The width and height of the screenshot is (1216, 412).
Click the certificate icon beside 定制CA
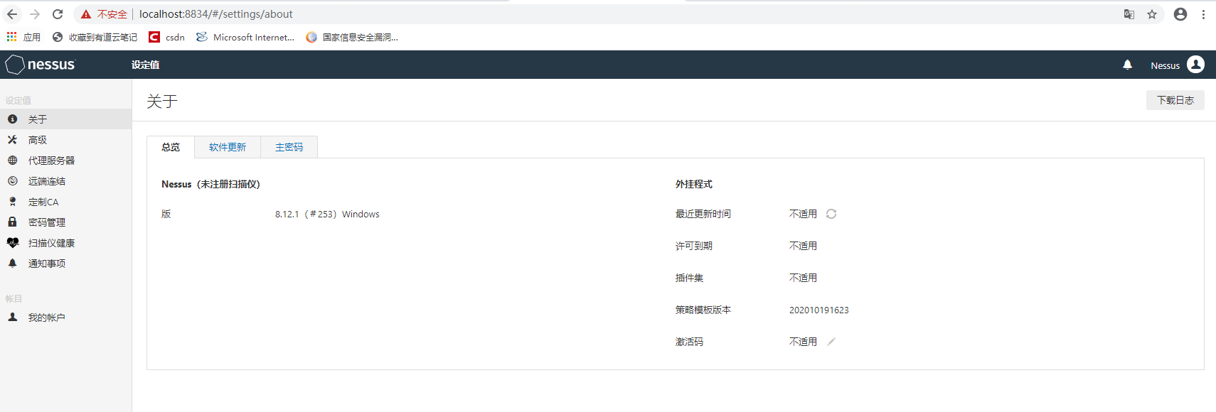coord(12,202)
